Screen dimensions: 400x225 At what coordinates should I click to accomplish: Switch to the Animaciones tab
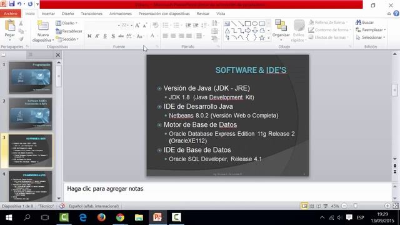tap(121, 14)
